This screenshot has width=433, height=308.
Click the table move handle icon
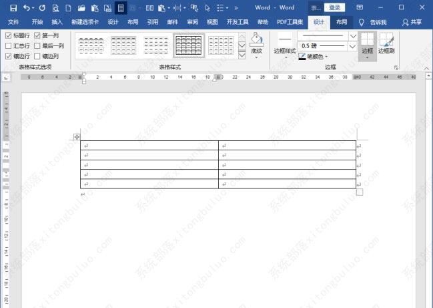pos(77,137)
